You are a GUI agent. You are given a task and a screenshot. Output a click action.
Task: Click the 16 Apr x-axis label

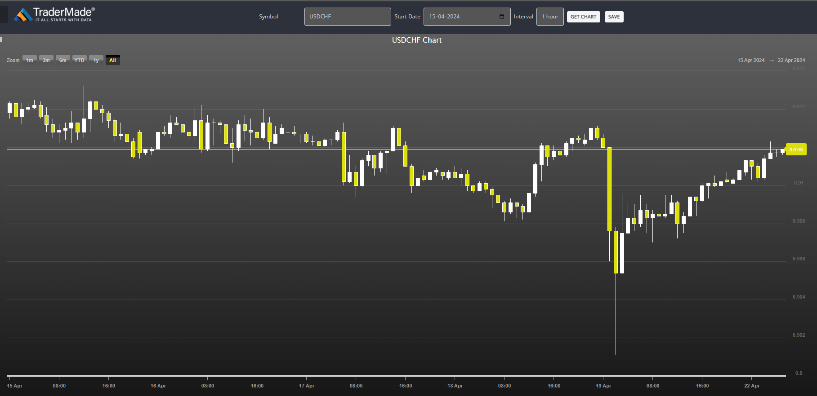click(x=158, y=386)
